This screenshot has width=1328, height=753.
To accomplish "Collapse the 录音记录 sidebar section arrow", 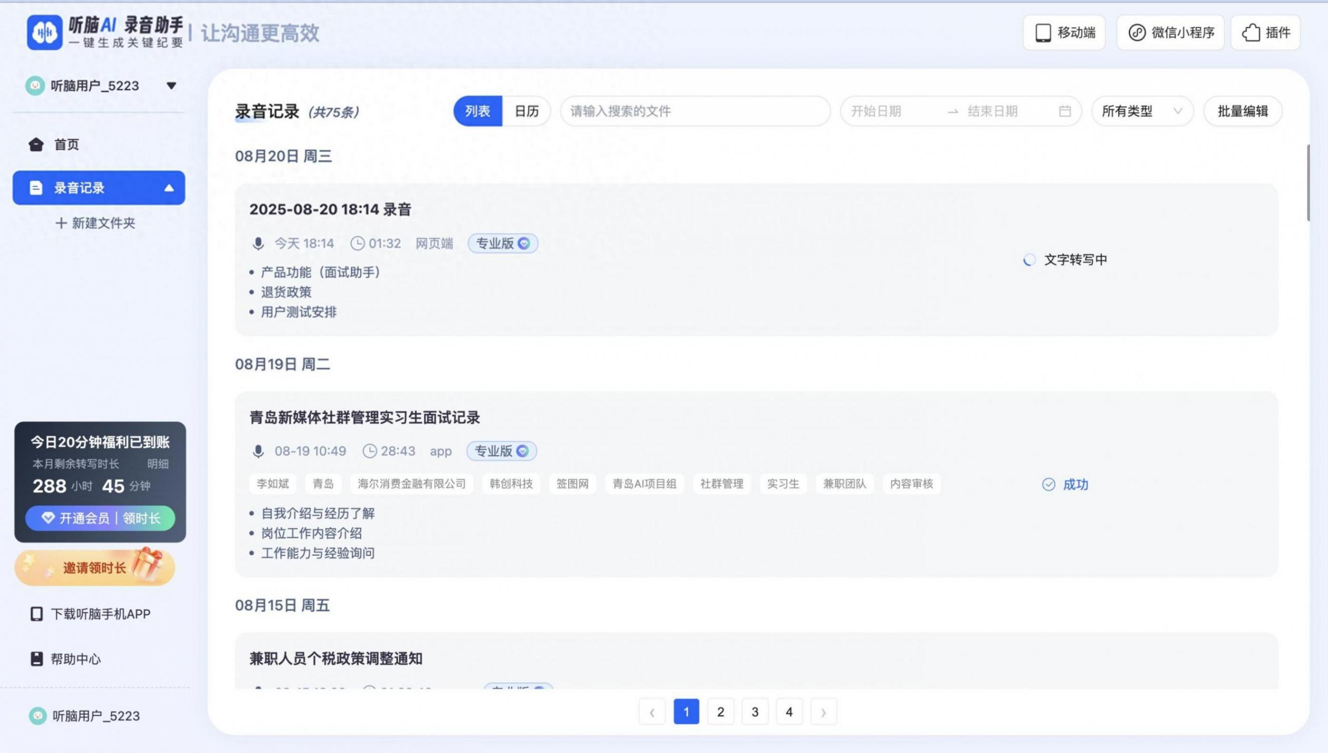I will tap(169, 188).
